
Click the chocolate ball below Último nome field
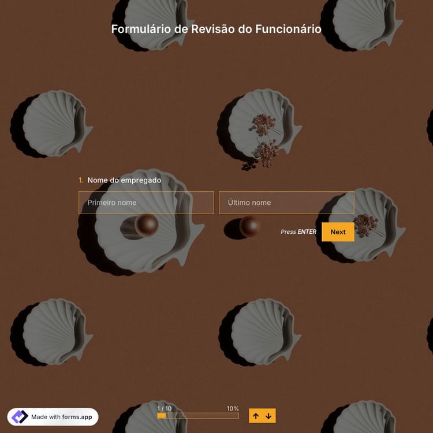tap(249, 226)
